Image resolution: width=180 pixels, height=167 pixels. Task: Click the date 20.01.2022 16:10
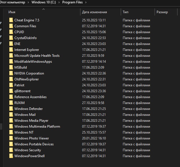coord(94,138)
